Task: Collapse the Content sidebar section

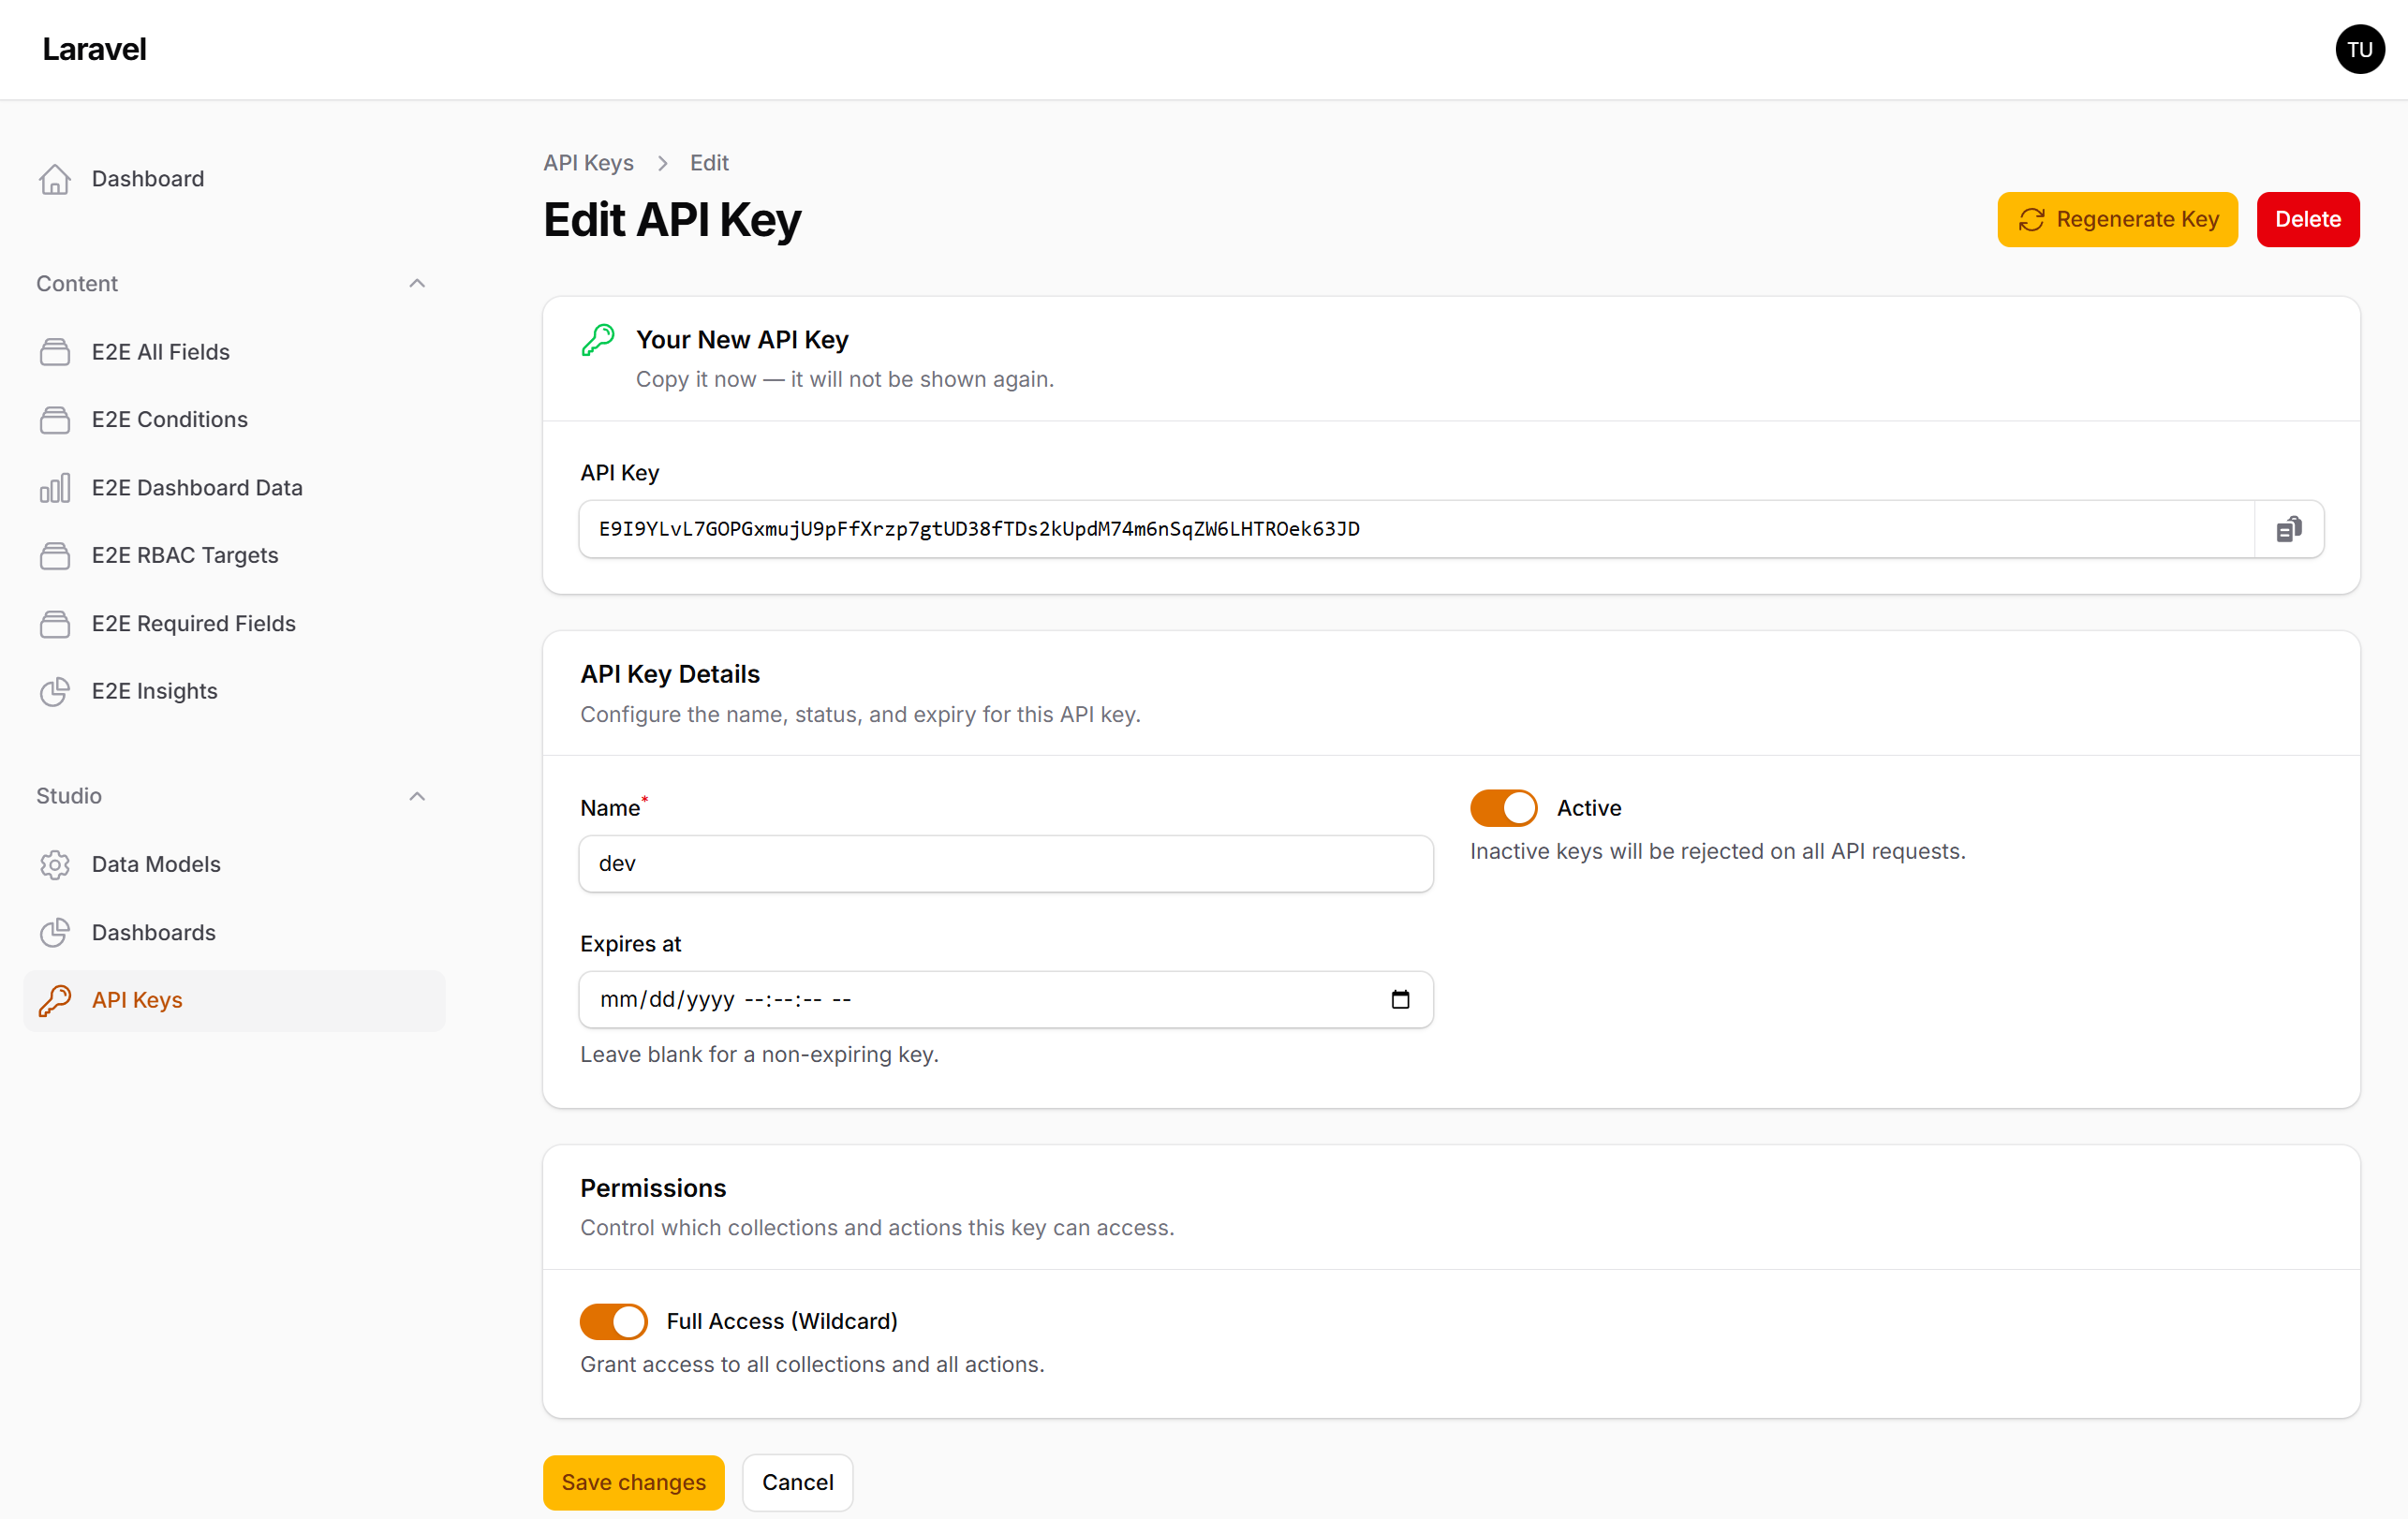Action: [x=417, y=284]
